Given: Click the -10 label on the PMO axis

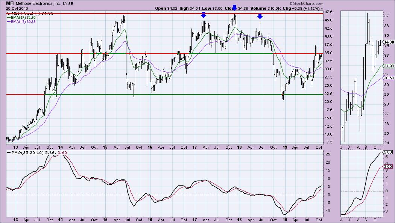Looking at the screenshot, I should (x=328, y=211).
